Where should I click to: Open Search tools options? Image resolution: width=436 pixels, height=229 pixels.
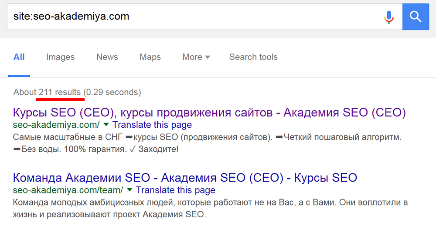coord(253,57)
